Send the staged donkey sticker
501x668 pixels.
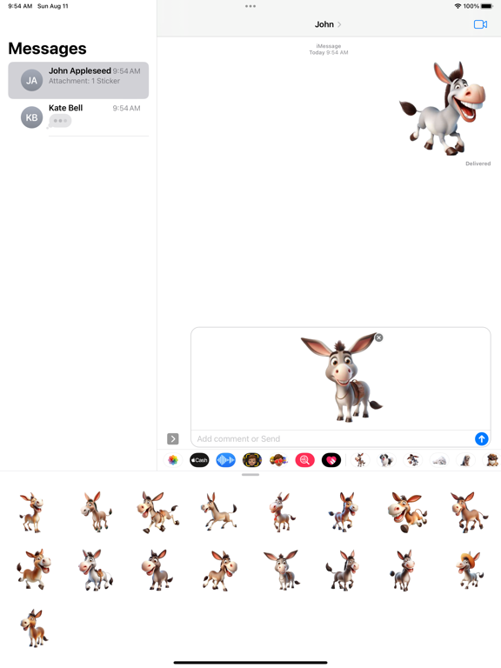(x=481, y=438)
